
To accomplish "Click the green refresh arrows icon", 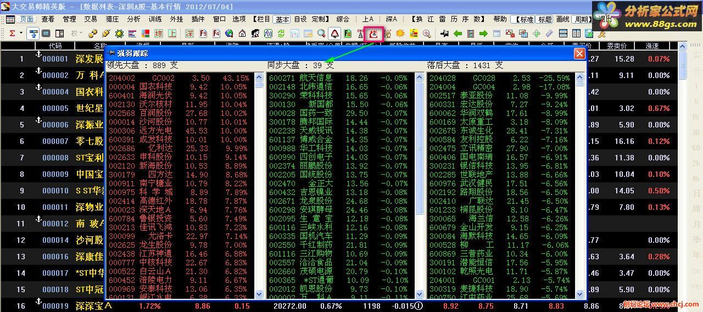I will (281, 34).
